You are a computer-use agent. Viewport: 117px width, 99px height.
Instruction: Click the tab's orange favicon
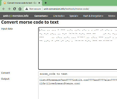click(x=5, y=3)
